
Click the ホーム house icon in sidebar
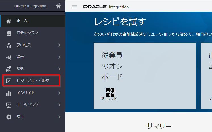point(9,21)
